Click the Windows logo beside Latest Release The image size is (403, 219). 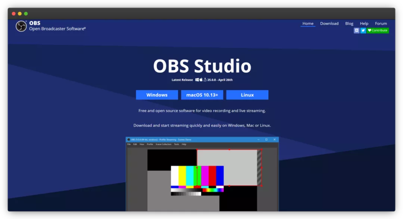(x=197, y=80)
